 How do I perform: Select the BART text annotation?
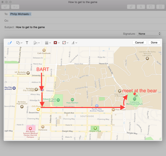43,70
